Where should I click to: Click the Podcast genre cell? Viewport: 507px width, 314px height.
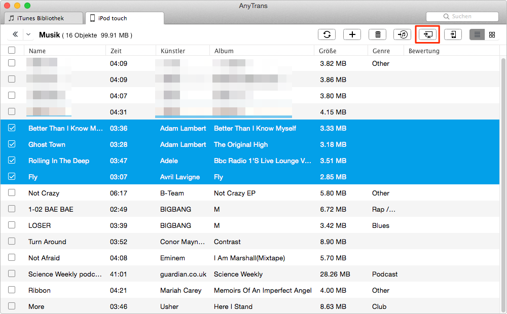(385, 274)
